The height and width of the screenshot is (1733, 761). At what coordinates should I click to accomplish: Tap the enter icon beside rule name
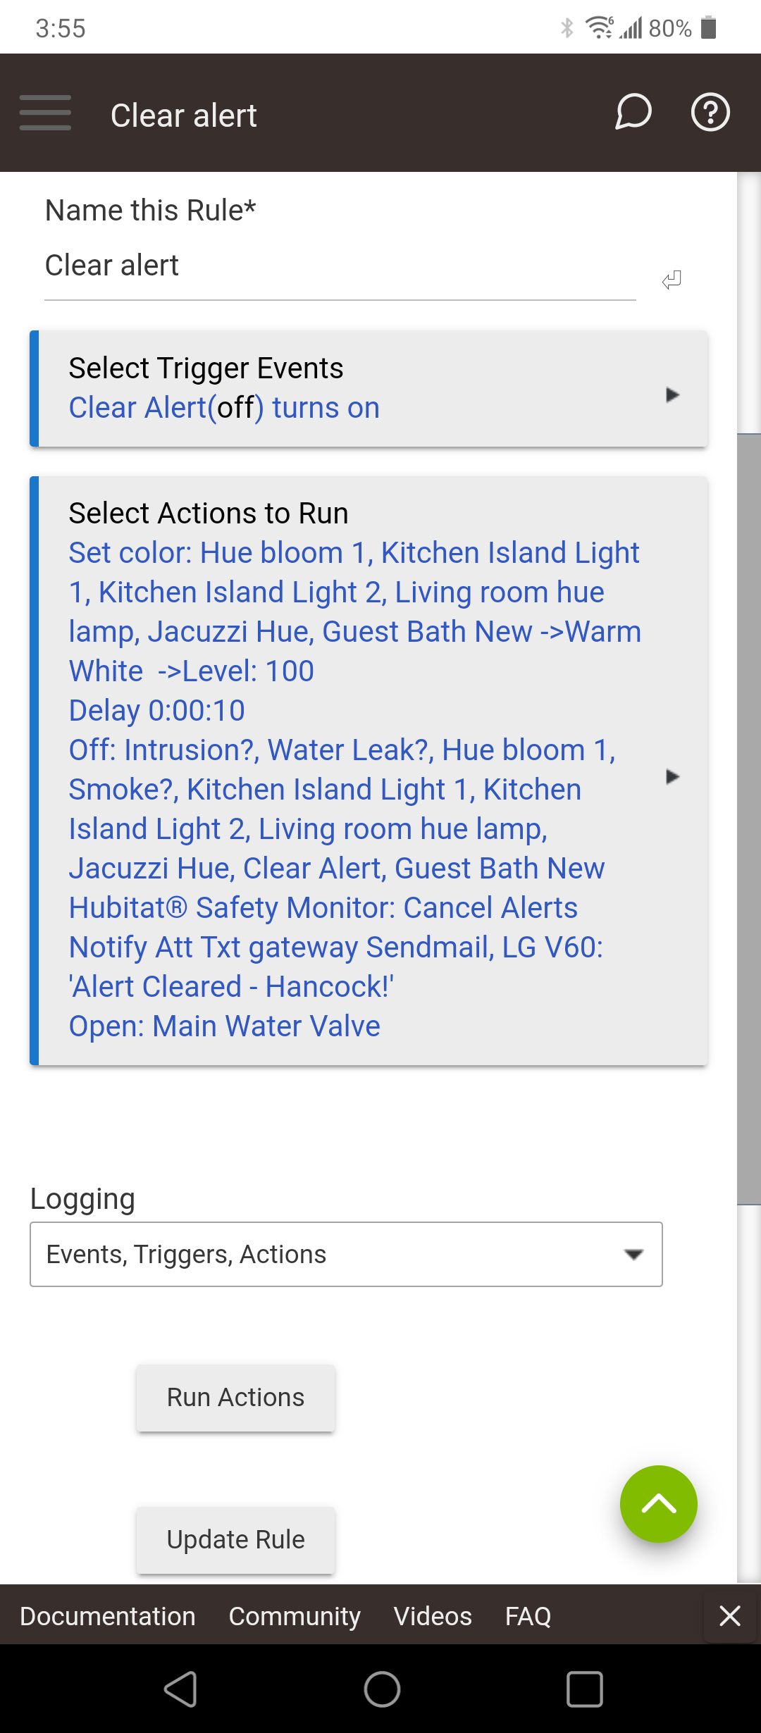point(672,280)
